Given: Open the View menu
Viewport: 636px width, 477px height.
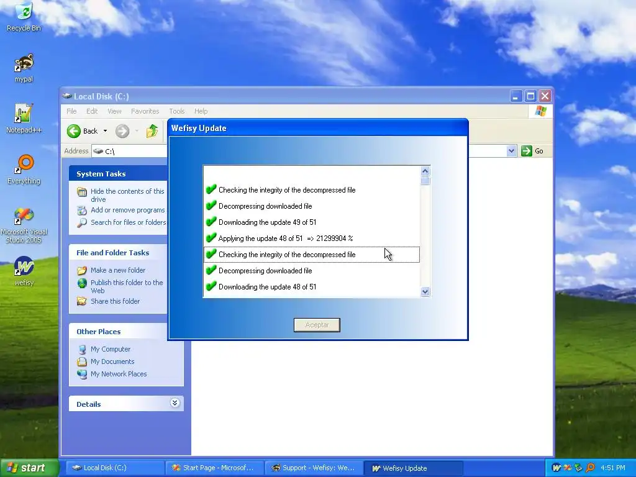Looking at the screenshot, I should click(114, 111).
